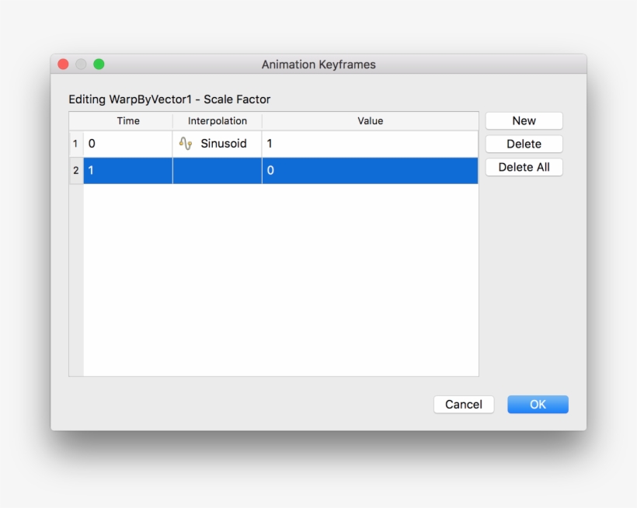This screenshot has height=508, width=637.
Task: Click the Interpolation column header
Action: [x=218, y=121]
